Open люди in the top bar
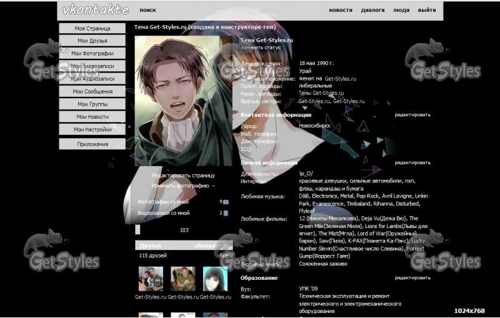The width and height of the screenshot is (500, 318). pos(401,10)
